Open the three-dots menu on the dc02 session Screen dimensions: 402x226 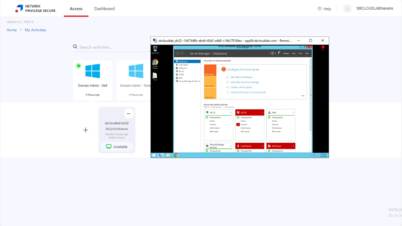129,114
